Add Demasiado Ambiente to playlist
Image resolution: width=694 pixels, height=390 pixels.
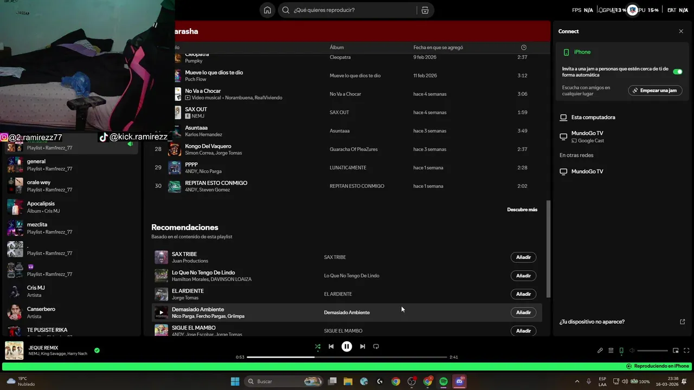pyautogui.click(x=523, y=313)
